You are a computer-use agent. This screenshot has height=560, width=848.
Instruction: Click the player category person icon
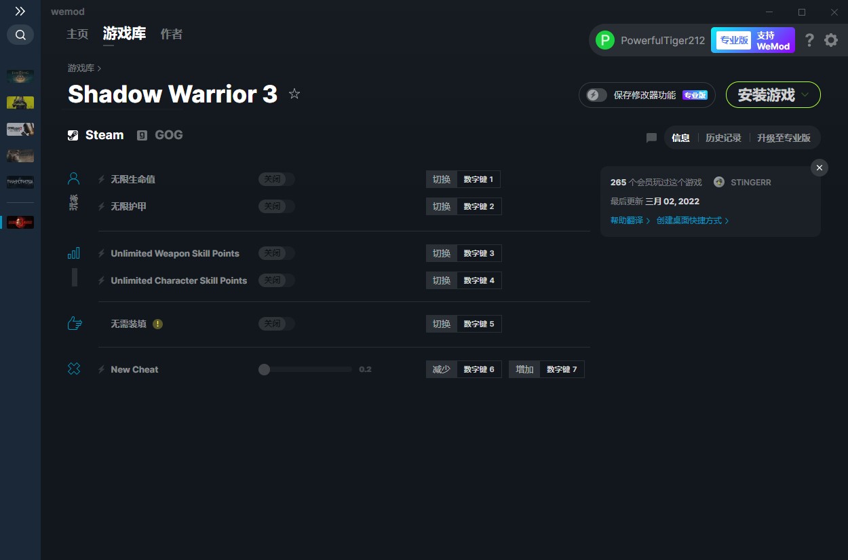pyautogui.click(x=73, y=179)
